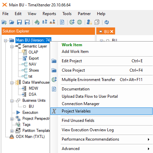The image size is (153, 153).
Task: Open the Advanced submenu arrow
Action: tap(149, 149)
